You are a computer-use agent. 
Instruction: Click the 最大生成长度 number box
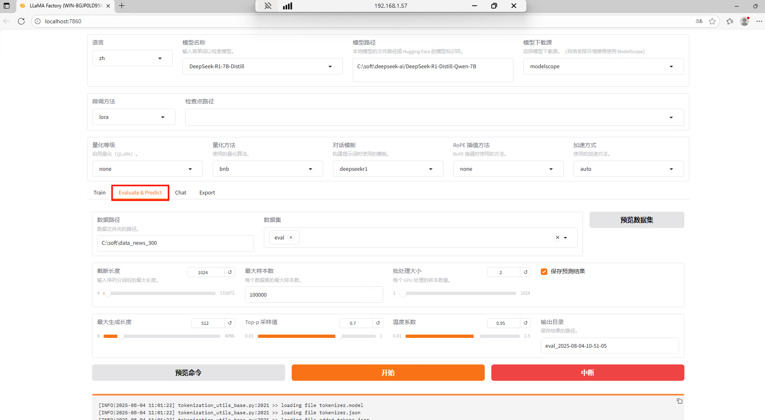(x=208, y=323)
